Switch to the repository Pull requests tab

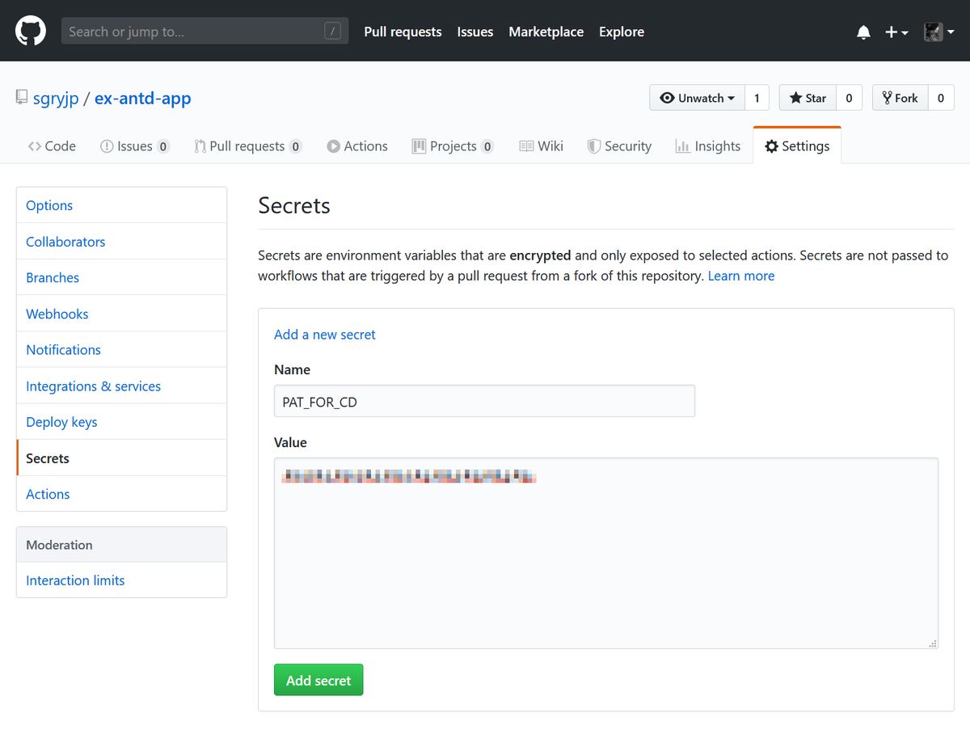click(247, 146)
